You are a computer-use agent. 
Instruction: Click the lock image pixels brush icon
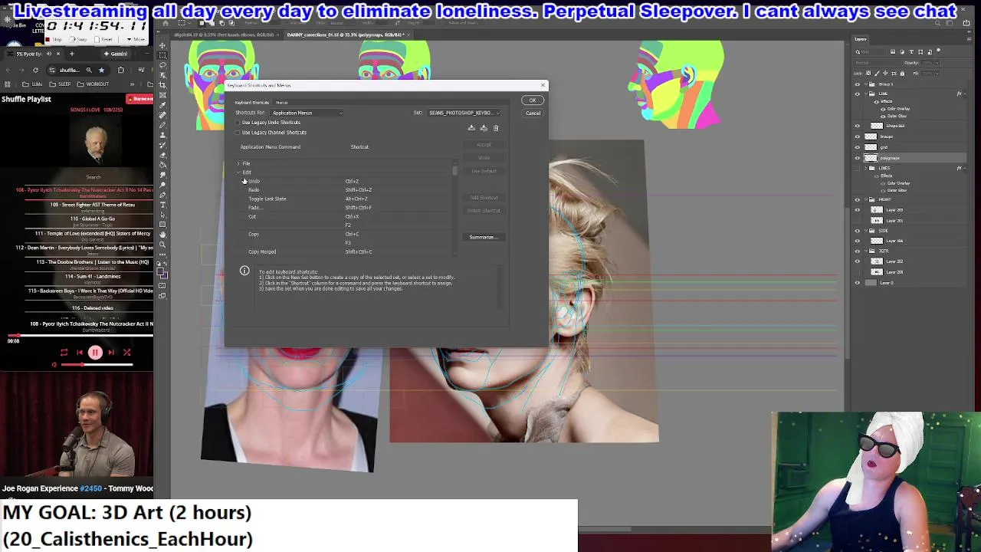tap(877, 73)
